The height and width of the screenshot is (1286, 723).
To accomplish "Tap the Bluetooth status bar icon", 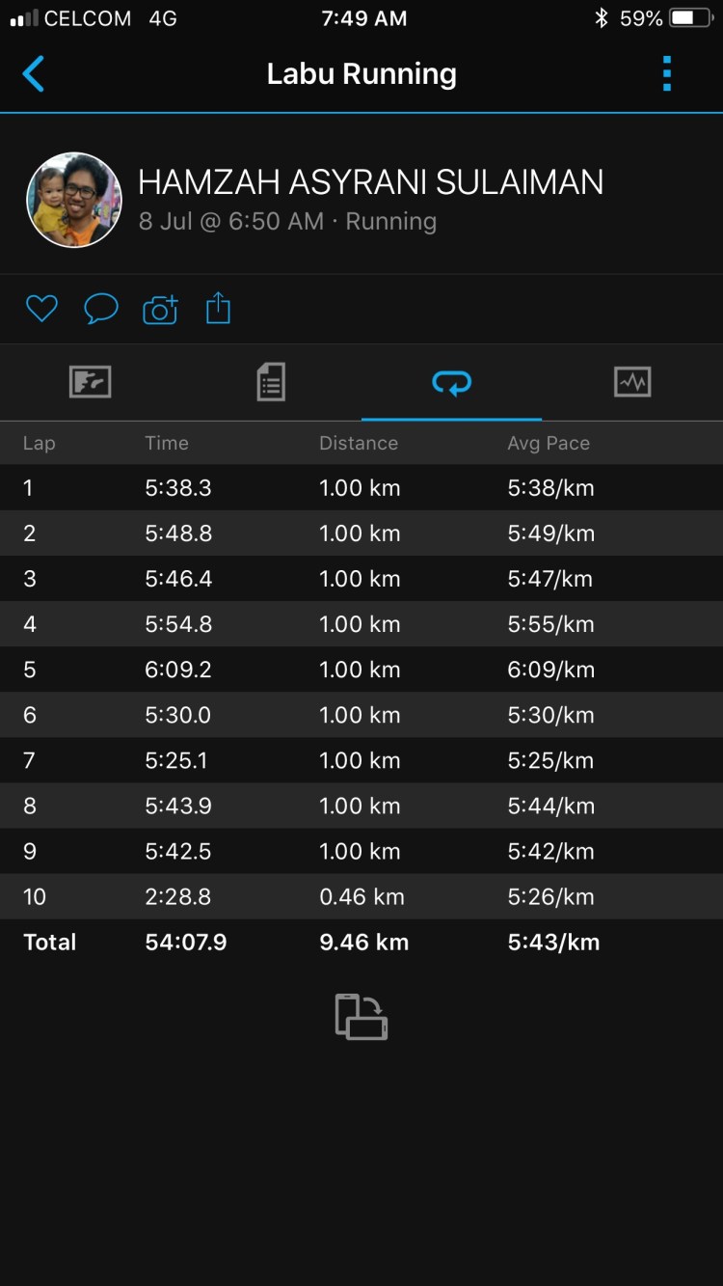I will point(602,18).
